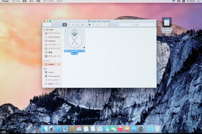Open the item arrangement dropdown
The width and height of the screenshot is (202, 134).
click(x=83, y=24)
